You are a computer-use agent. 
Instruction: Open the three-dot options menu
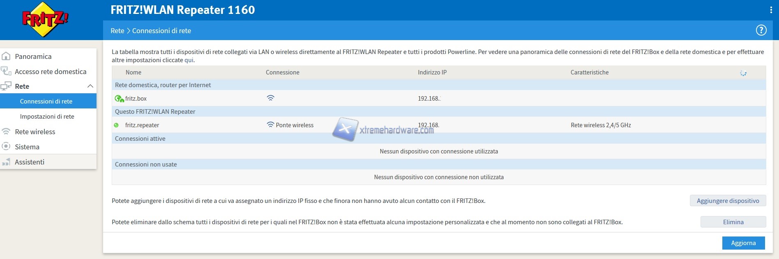click(x=771, y=10)
